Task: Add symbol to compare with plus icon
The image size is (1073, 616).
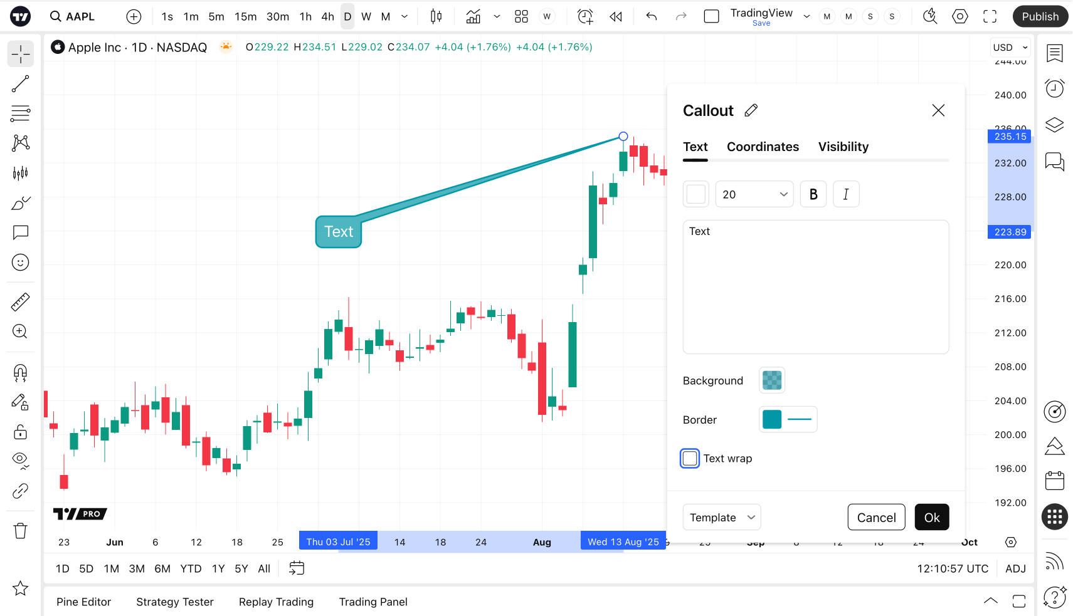Action: tap(134, 16)
